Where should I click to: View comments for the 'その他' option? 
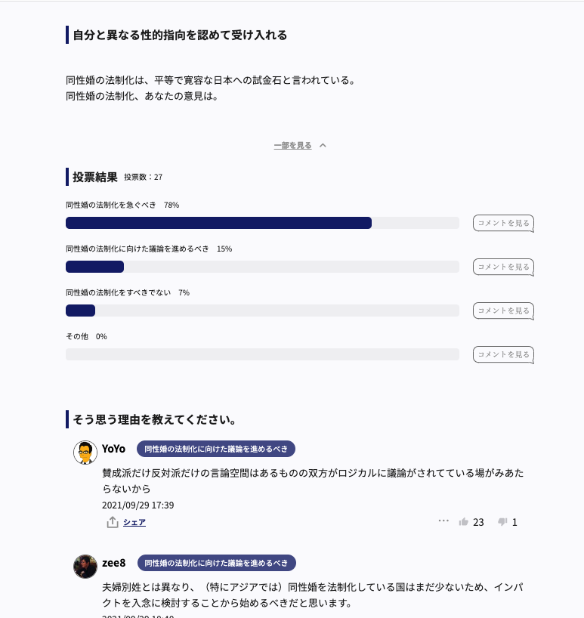(x=503, y=354)
